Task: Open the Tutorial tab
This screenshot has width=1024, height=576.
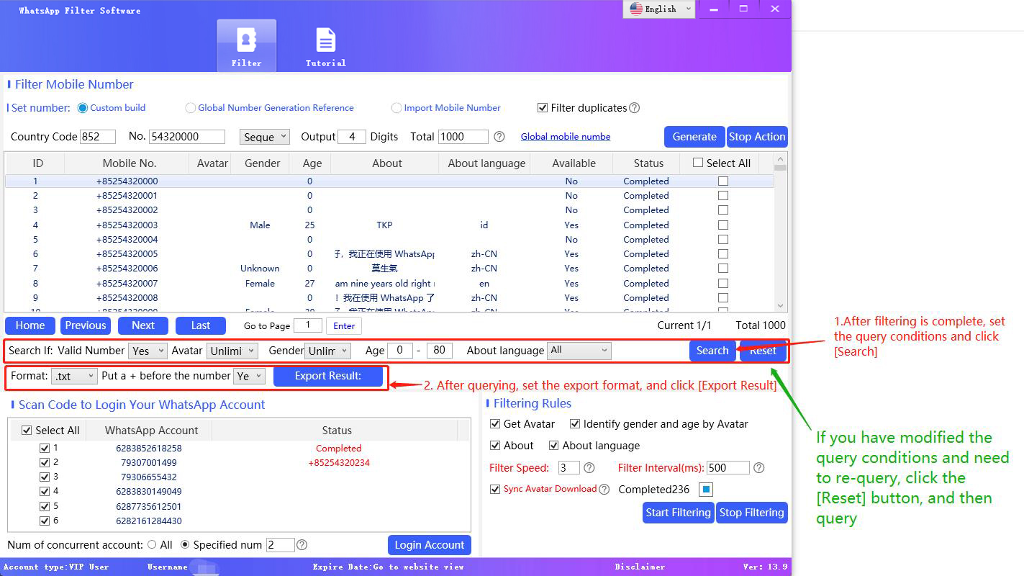Action: [x=325, y=46]
